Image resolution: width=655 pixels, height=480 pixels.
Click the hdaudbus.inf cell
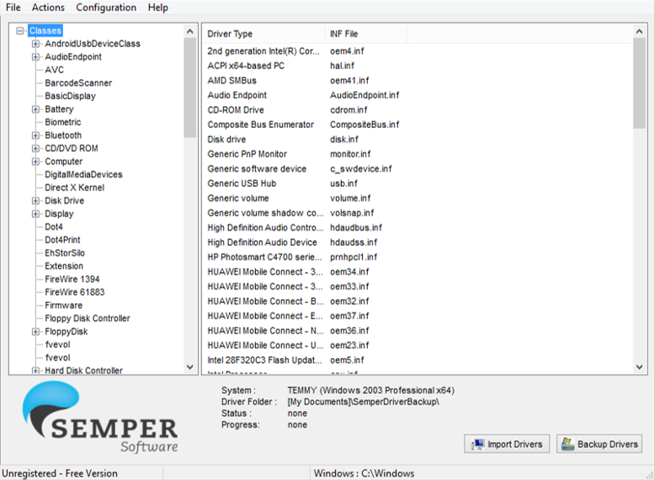pyautogui.click(x=356, y=227)
